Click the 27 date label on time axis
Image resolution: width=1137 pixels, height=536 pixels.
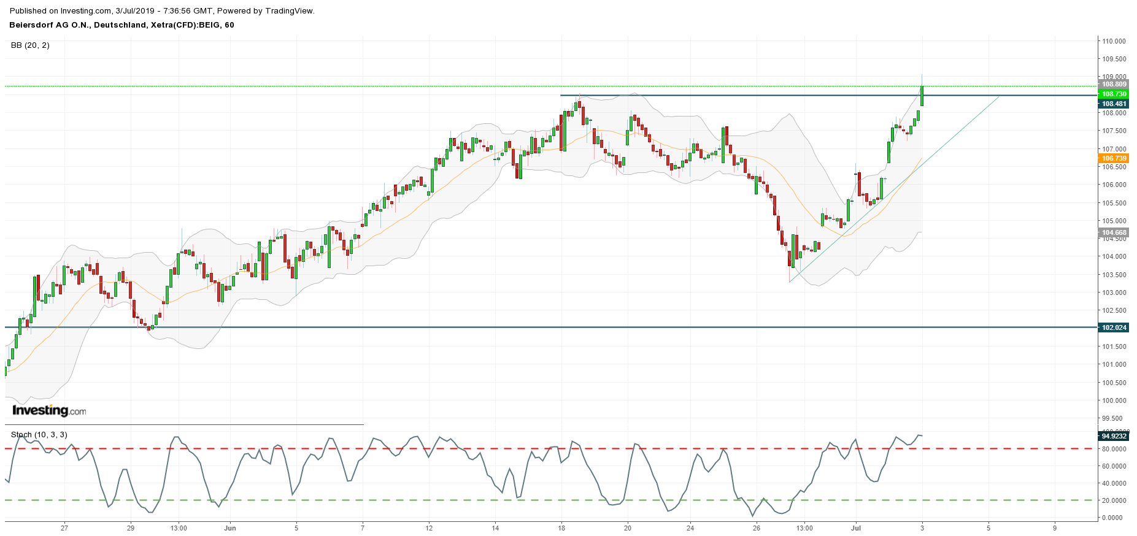coord(64,527)
